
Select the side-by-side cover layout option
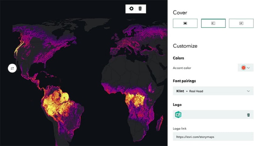pyautogui.click(x=213, y=23)
